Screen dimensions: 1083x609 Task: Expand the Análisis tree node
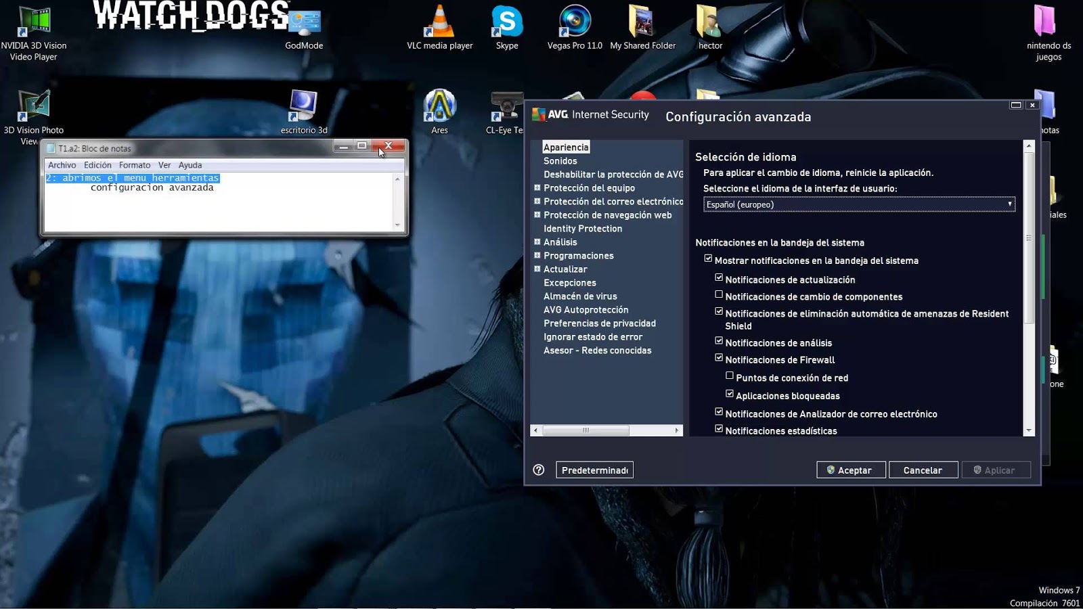(537, 242)
